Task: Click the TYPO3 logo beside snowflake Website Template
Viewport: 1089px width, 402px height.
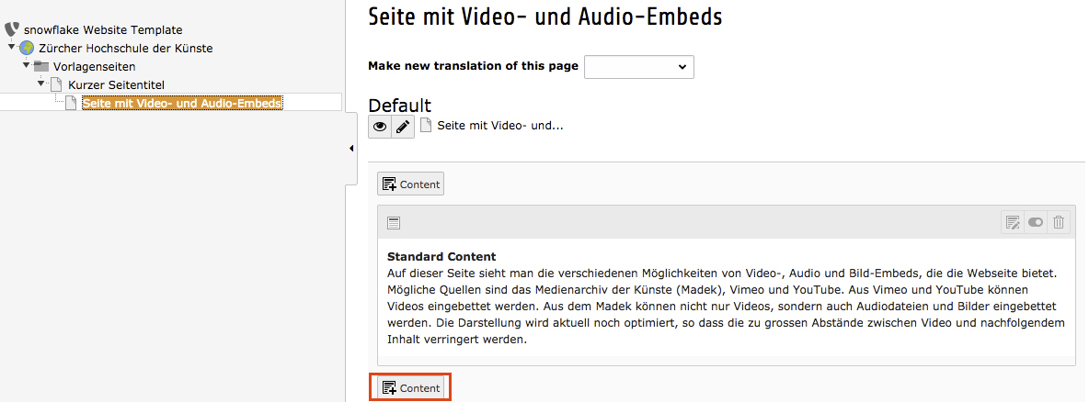Action: point(12,29)
